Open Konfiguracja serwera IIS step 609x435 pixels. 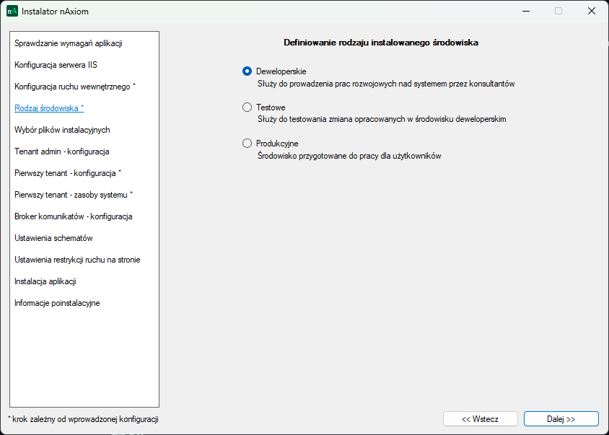[56, 65]
